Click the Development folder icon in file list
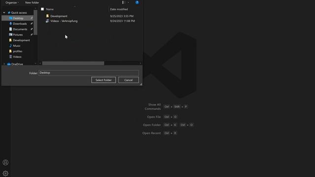 (x=47, y=16)
